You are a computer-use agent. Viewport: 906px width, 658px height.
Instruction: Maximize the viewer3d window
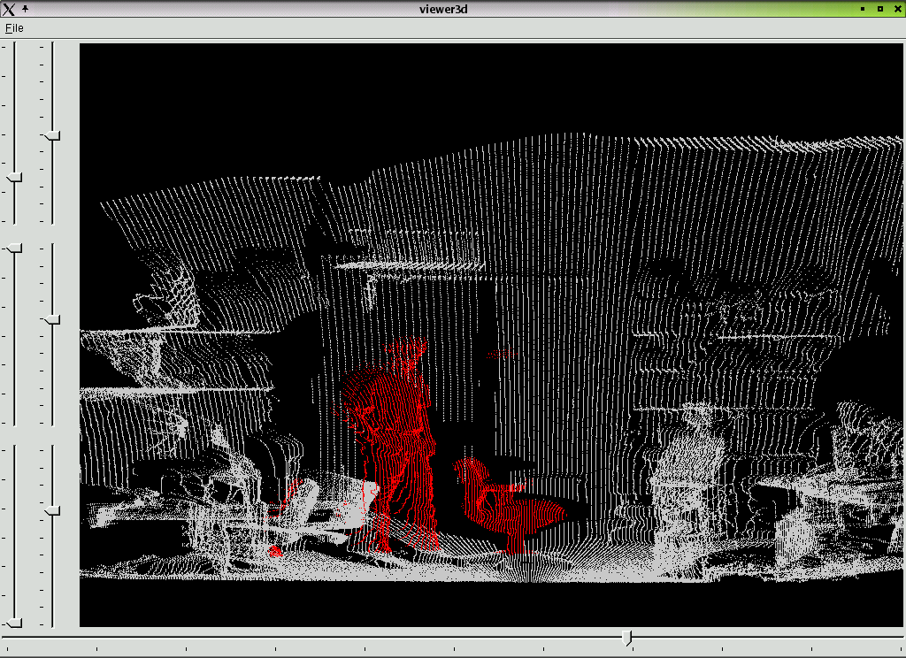(x=879, y=9)
